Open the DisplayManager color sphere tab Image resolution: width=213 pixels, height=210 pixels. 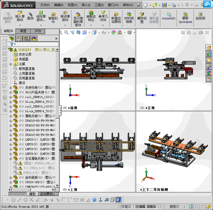coord(34,39)
